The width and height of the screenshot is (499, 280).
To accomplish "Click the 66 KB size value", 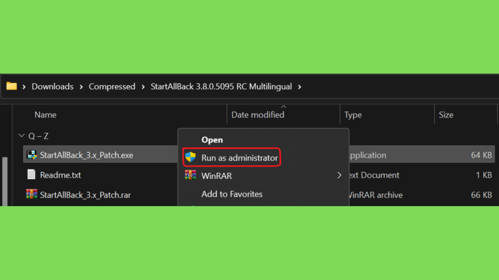I will point(481,195).
